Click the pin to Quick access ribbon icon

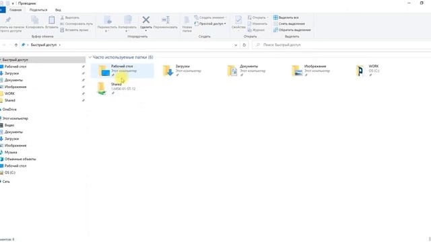[x=7, y=19]
